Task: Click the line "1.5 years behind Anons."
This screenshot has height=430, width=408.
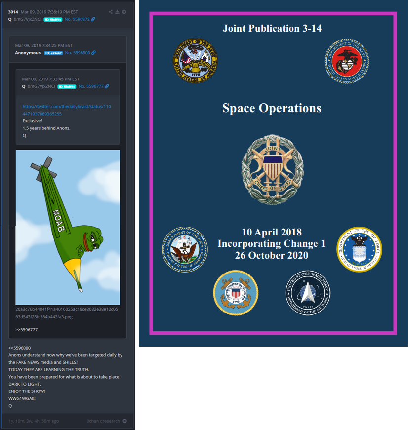Action: coord(46,128)
